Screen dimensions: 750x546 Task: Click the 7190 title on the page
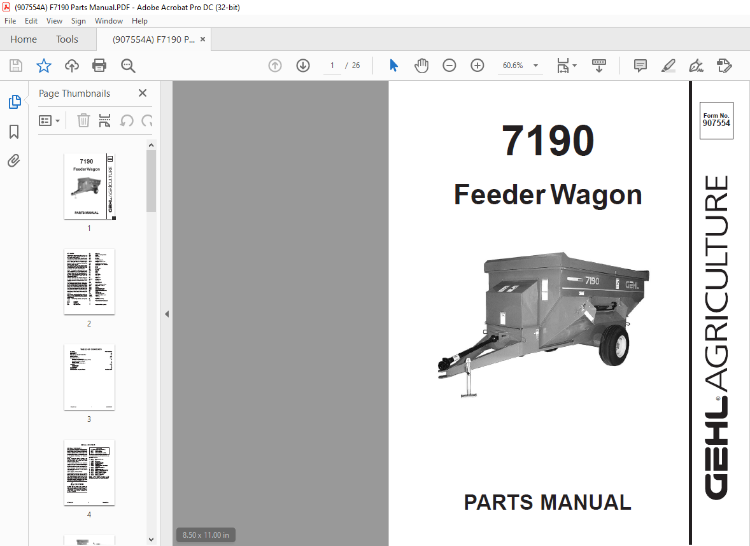click(548, 141)
